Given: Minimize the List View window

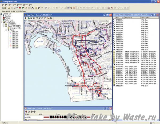Looking at the screenshot, I should pyautogui.click(x=152, y=15).
